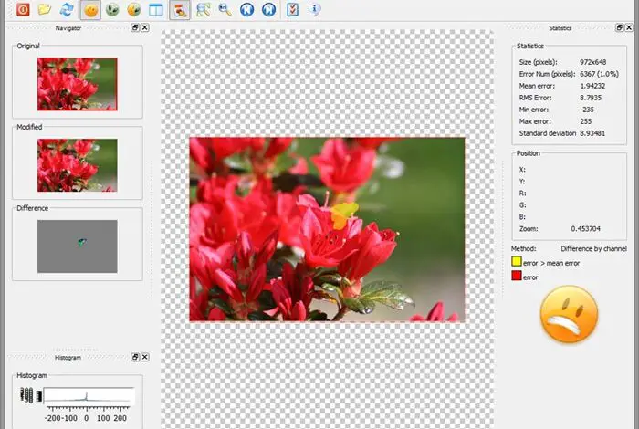This screenshot has height=429, width=639.
Task: Show modified image via green alien icon
Action: [112, 9]
